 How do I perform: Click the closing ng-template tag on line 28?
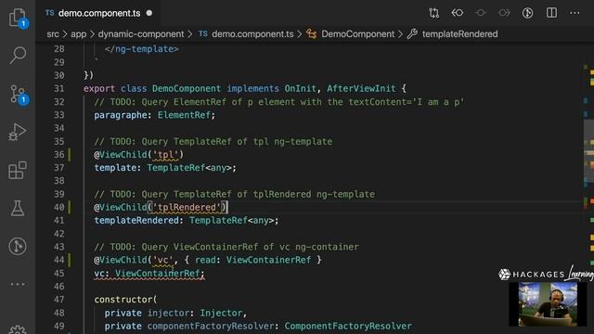141,49
